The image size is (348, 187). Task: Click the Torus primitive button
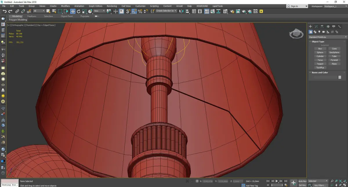[320, 60]
